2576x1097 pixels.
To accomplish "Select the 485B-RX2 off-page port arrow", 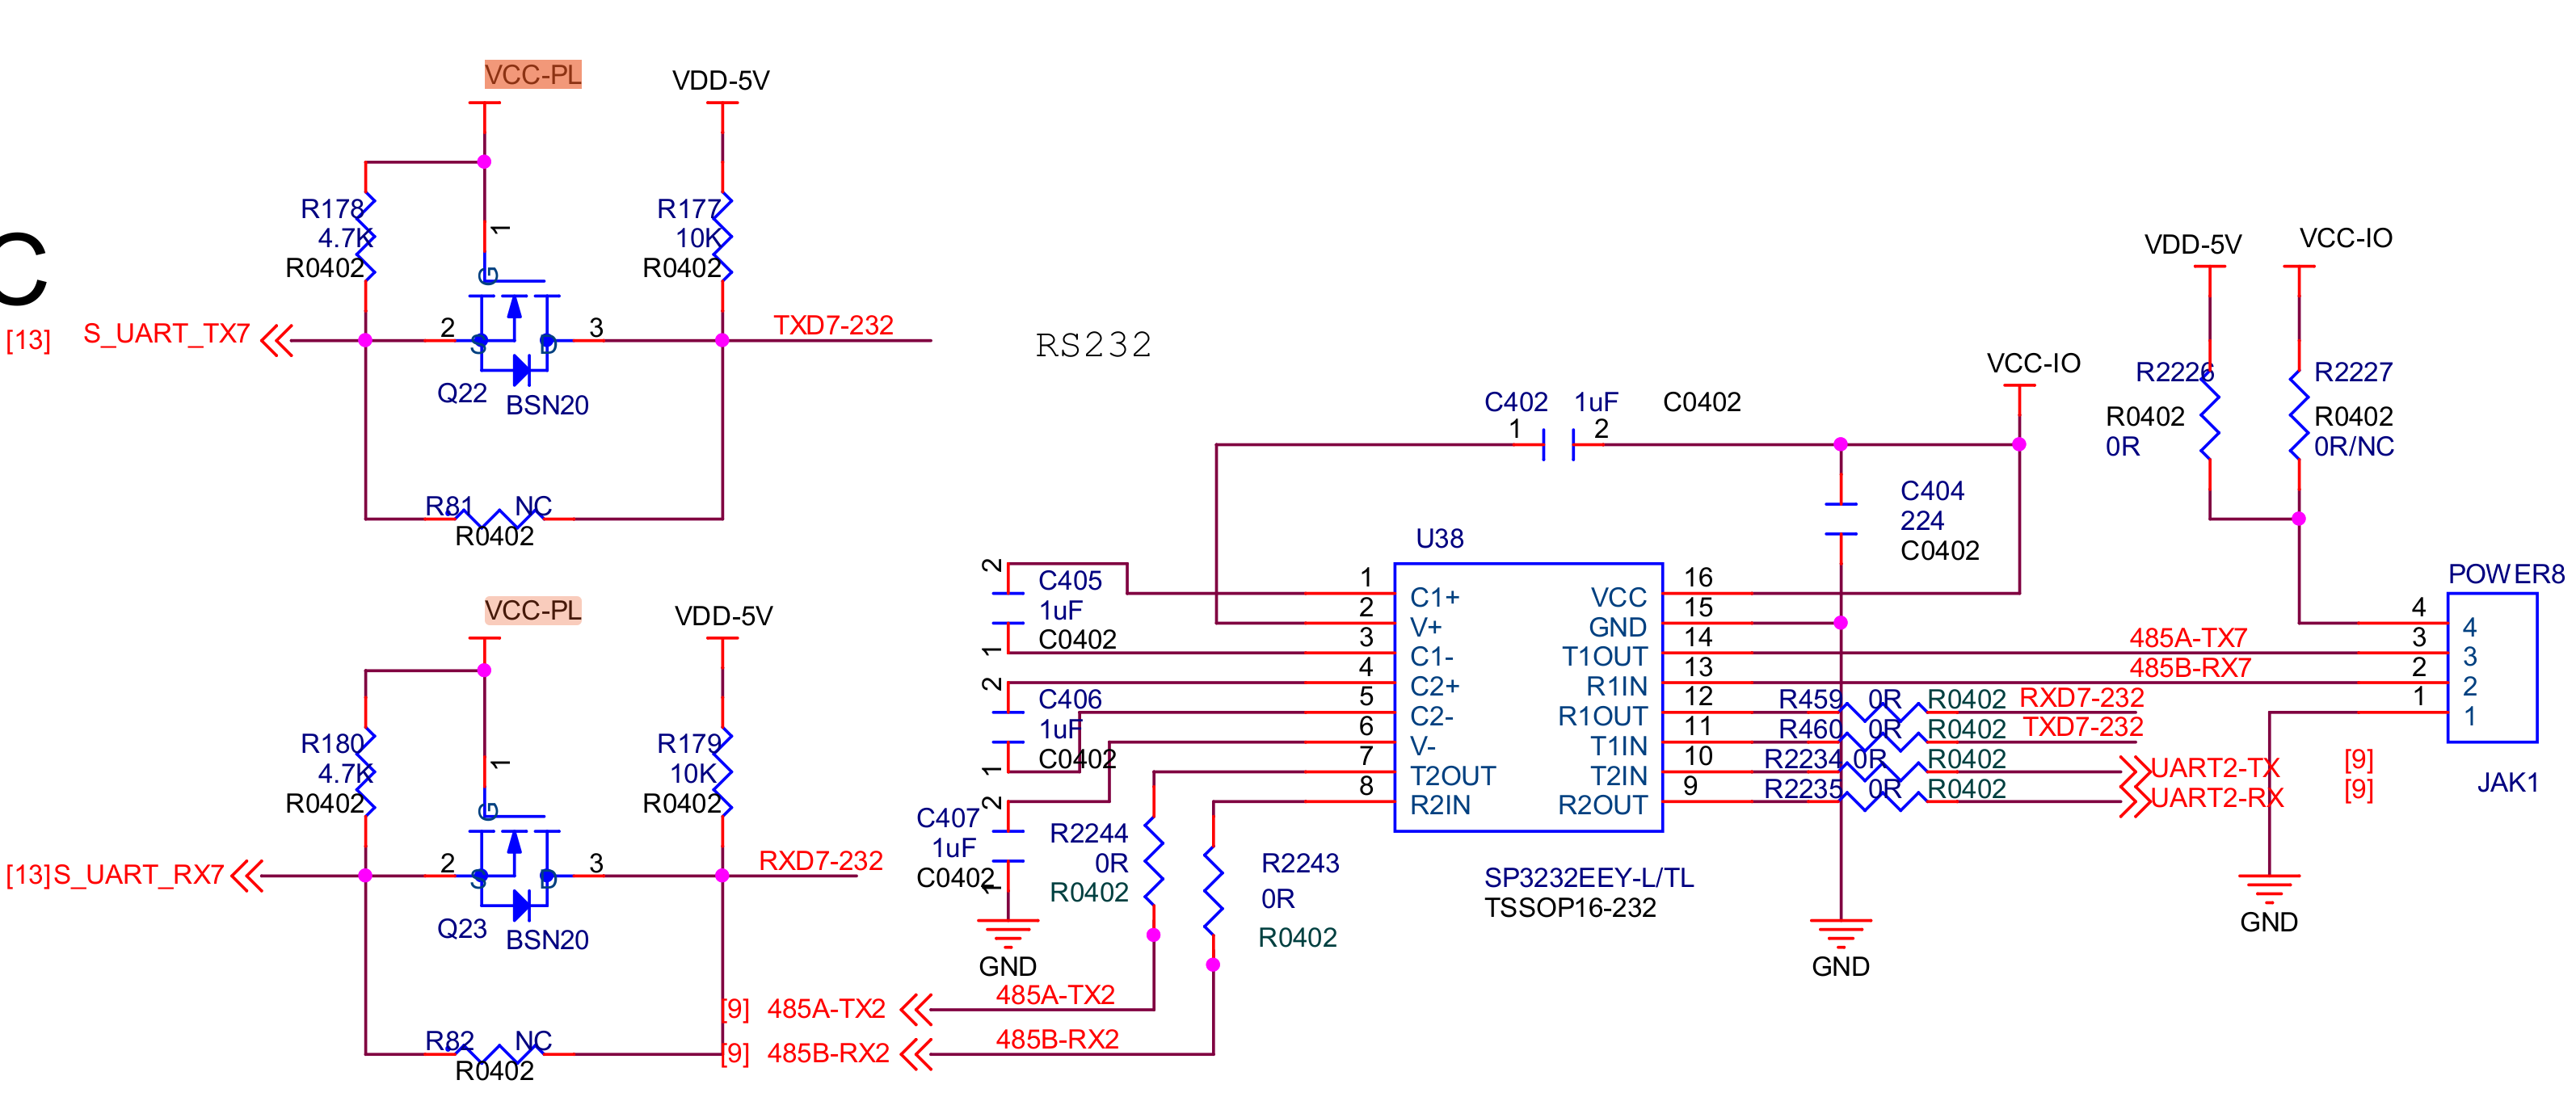I will coord(916,1054).
